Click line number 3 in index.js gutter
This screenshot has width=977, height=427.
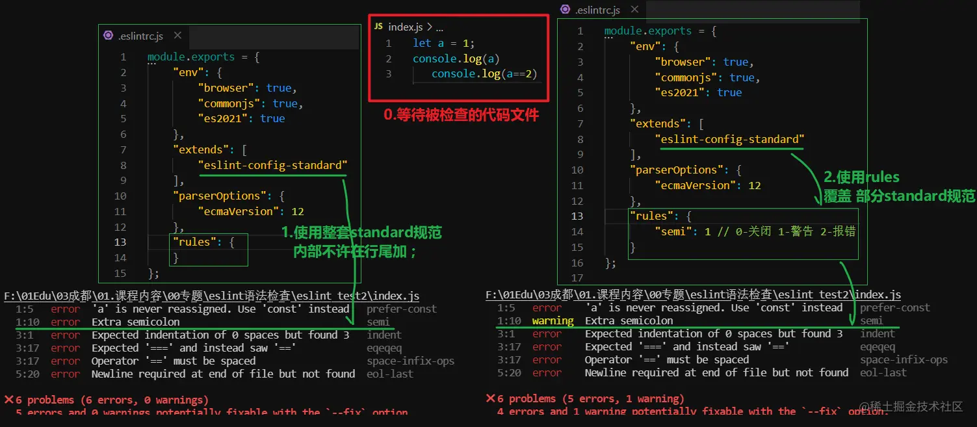pyautogui.click(x=389, y=74)
